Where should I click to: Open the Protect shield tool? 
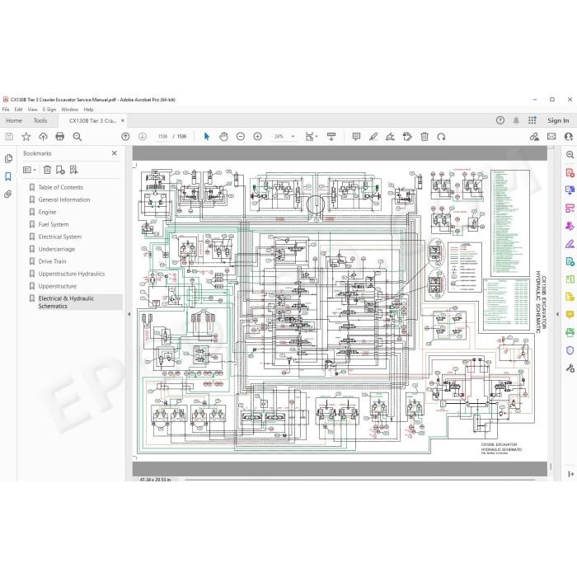[570, 350]
